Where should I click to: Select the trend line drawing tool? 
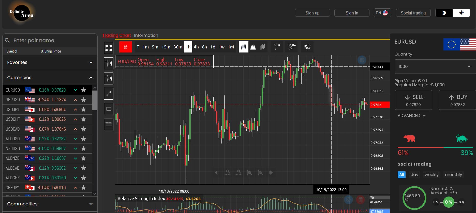pyautogui.click(x=109, y=94)
